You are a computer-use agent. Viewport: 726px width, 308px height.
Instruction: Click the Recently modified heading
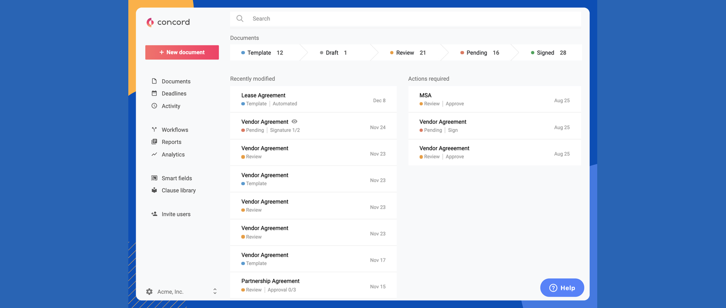click(253, 79)
